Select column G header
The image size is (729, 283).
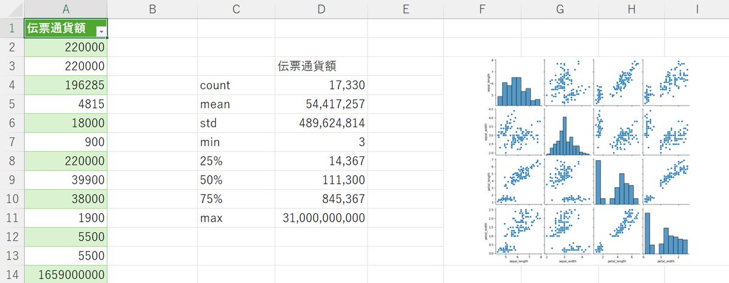pos(559,8)
